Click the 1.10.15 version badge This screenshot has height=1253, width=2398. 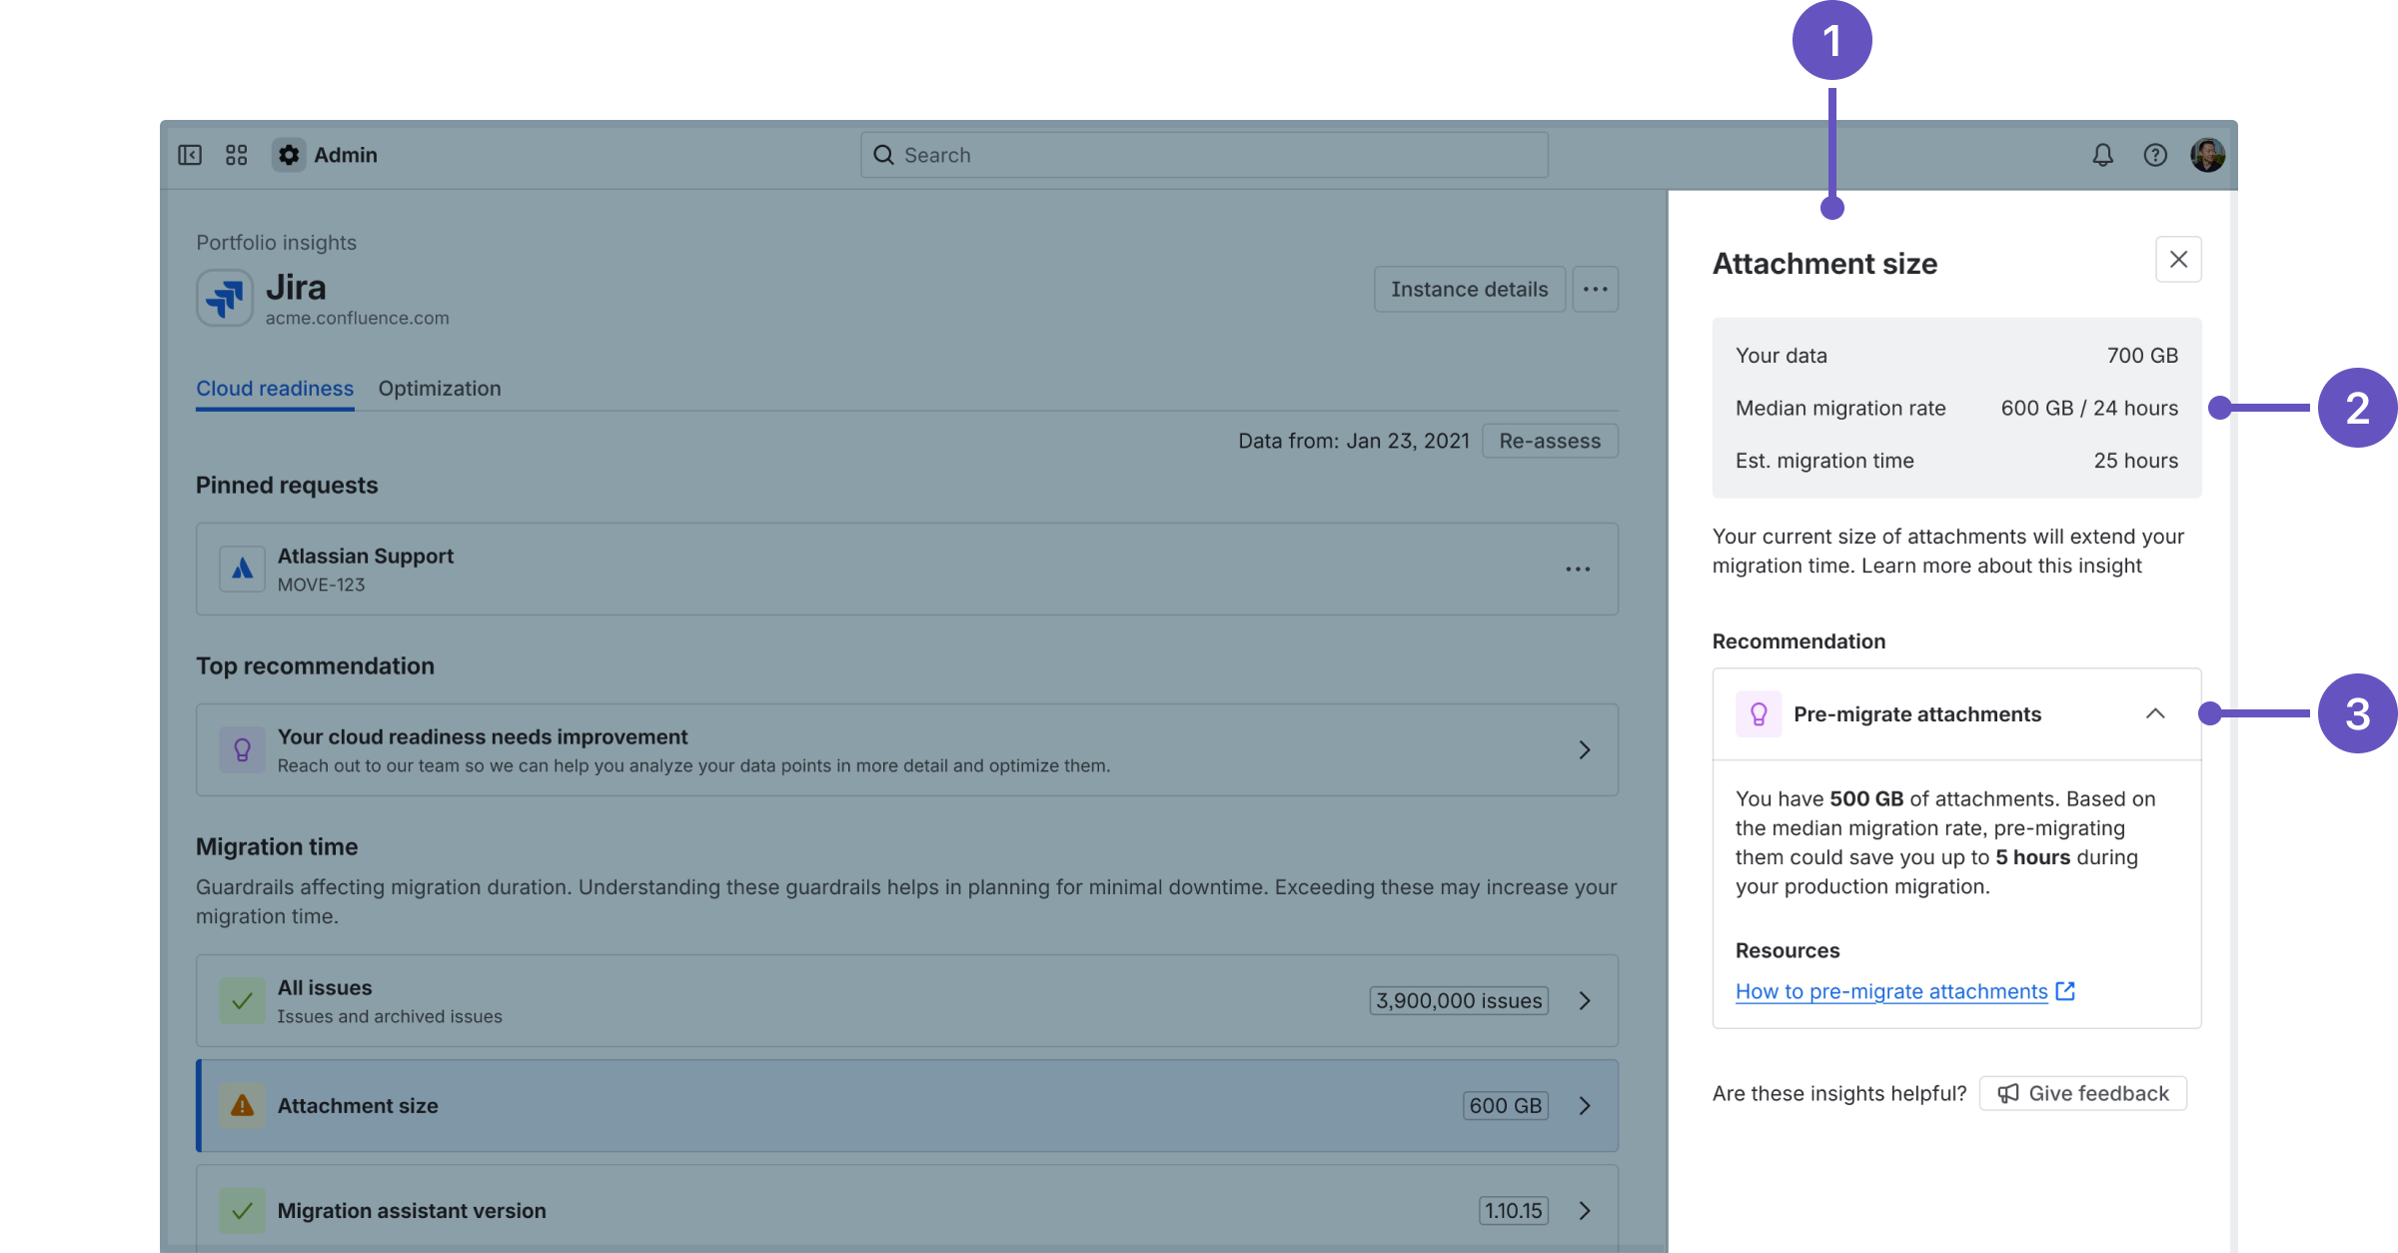pyautogui.click(x=1514, y=1211)
